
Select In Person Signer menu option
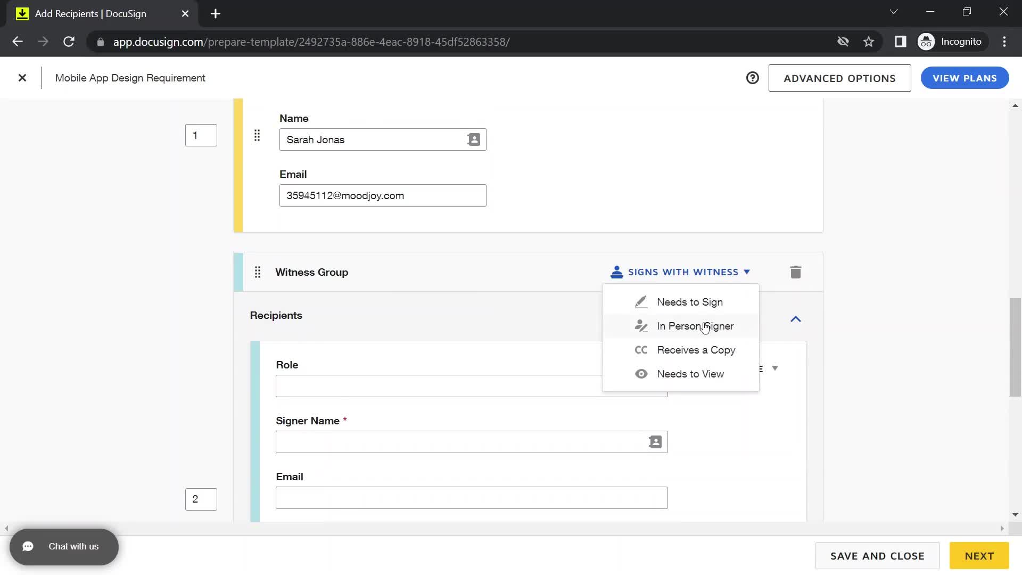pyautogui.click(x=696, y=326)
